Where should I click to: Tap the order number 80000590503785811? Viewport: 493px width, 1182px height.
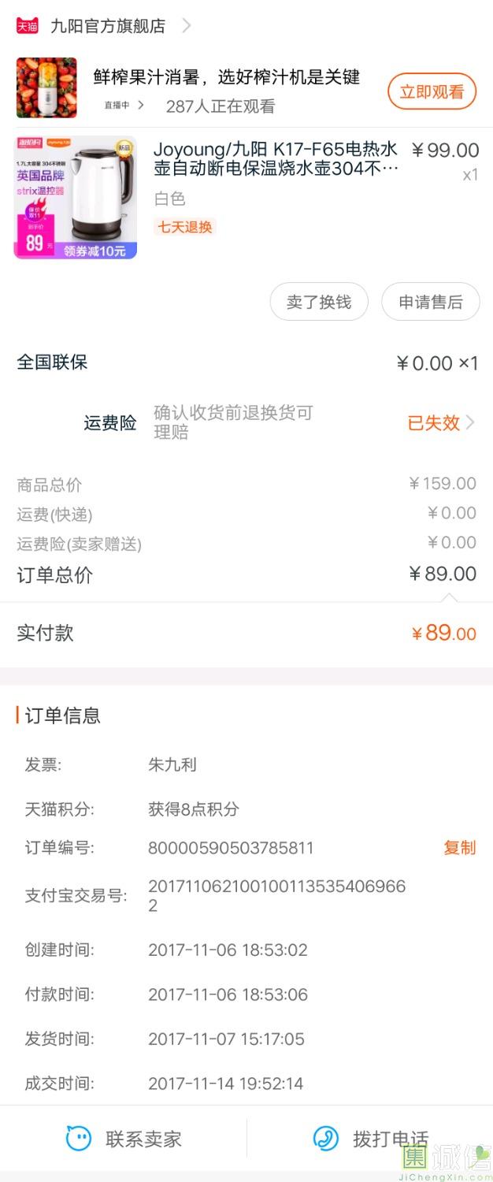[231, 848]
